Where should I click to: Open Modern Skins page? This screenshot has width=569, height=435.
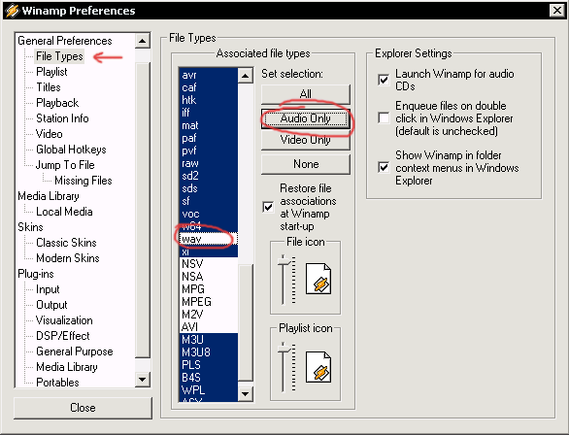tap(68, 258)
